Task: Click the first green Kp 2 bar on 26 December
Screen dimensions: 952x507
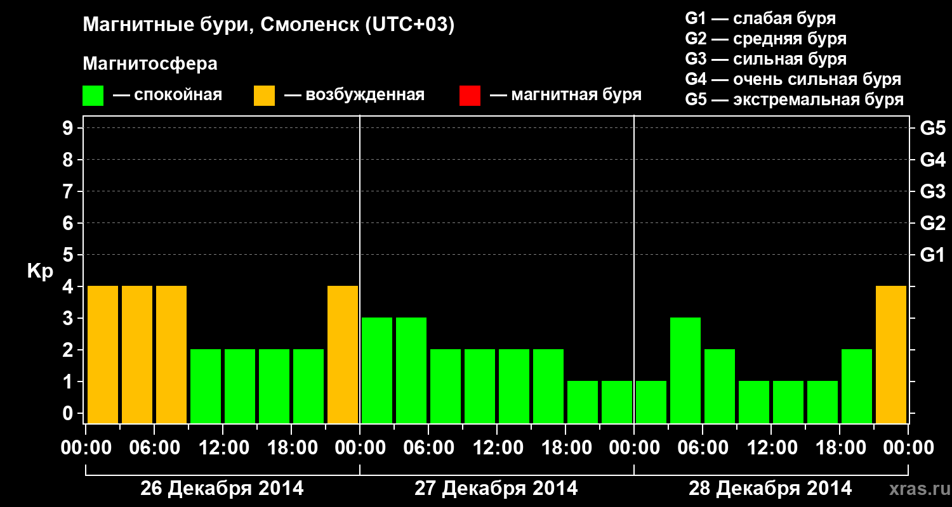Action: (x=206, y=386)
